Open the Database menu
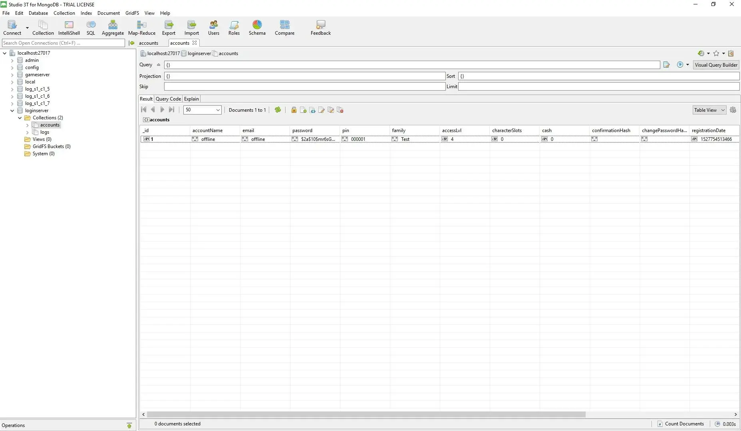Screen dimensions: 741x431 pyautogui.click(x=38, y=13)
